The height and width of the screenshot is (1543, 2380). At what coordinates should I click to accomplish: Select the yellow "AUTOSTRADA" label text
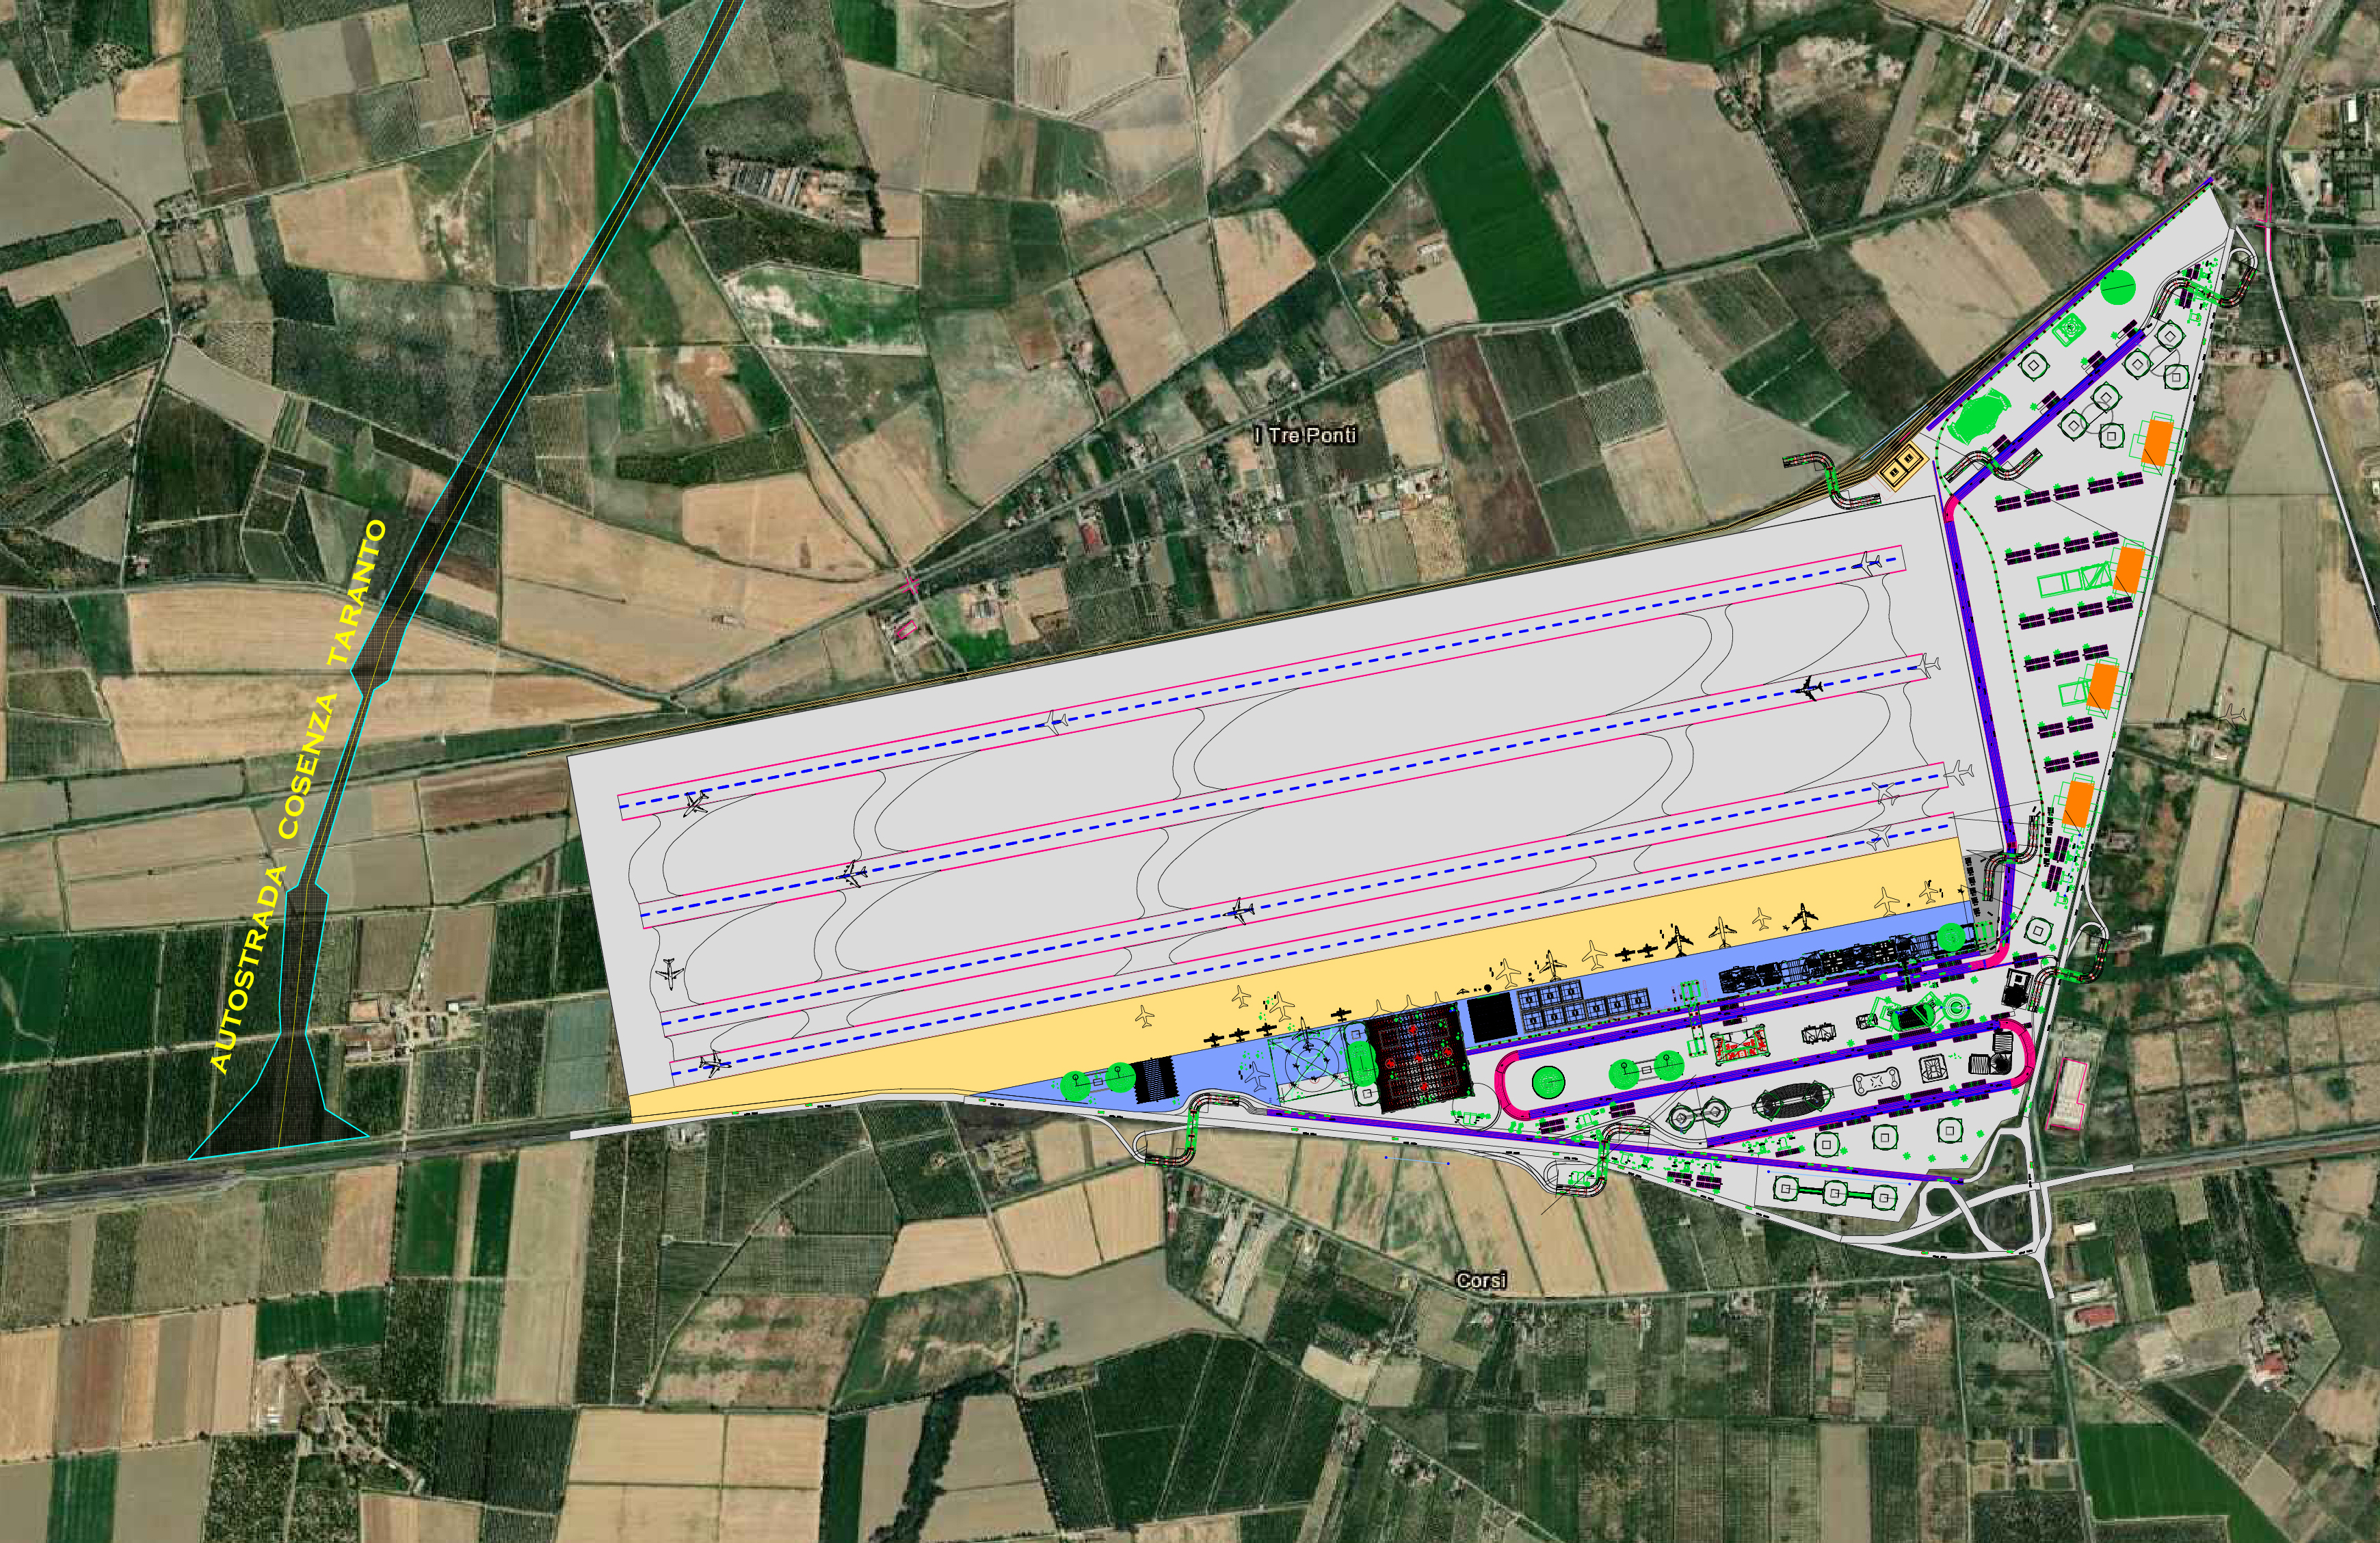[x=249, y=968]
